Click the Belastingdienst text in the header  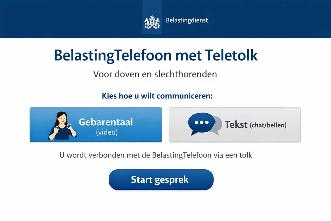click(x=187, y=20)
